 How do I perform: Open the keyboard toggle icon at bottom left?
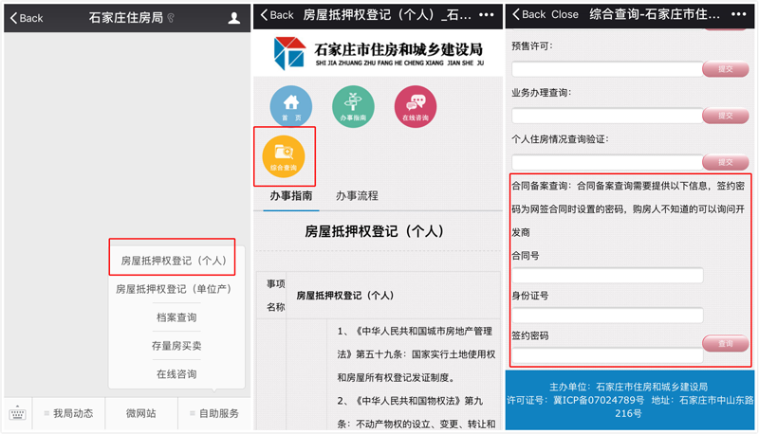(17, 414)
